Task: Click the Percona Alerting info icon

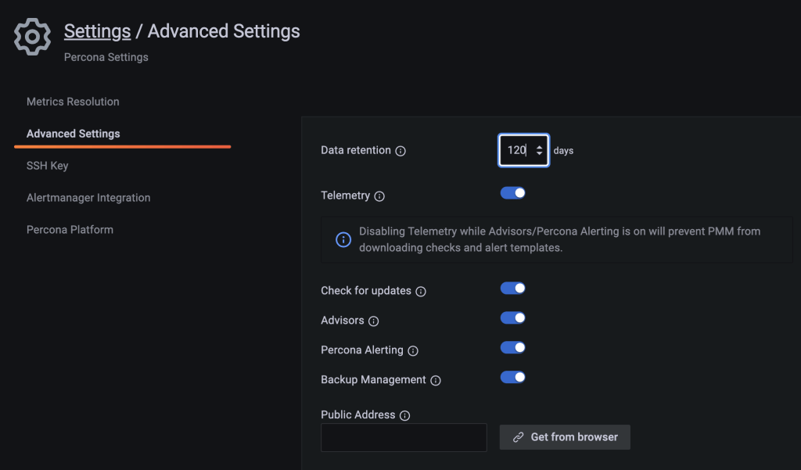Action: point(413,351)
